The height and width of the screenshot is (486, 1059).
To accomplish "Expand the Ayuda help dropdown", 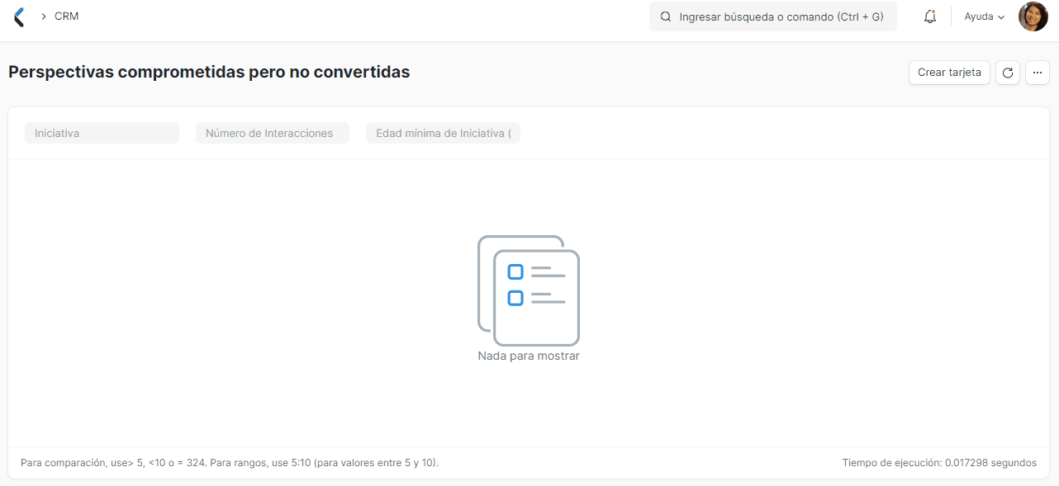I will (x=985, y=17).
